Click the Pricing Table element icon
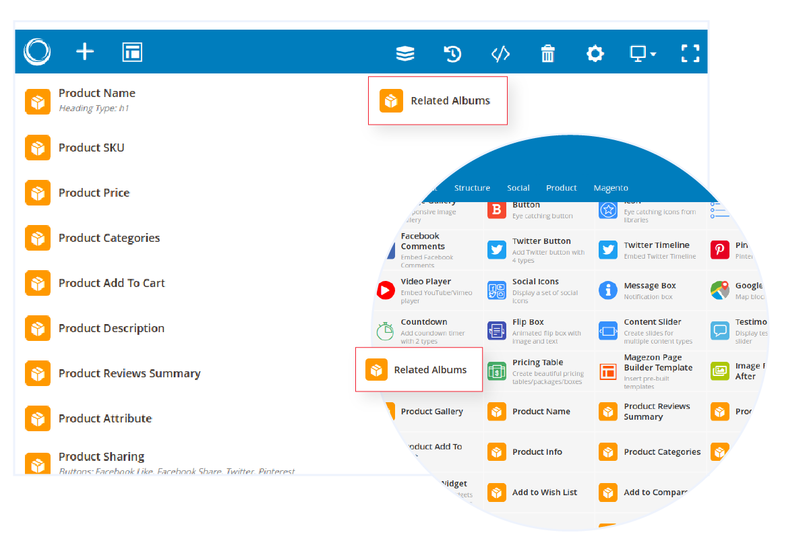The image size is (809, 539). tap(497, 371)
